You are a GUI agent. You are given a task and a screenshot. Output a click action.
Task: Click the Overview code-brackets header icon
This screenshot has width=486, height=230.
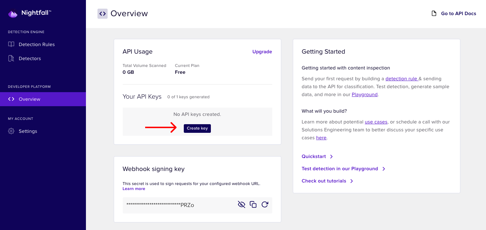103,14
